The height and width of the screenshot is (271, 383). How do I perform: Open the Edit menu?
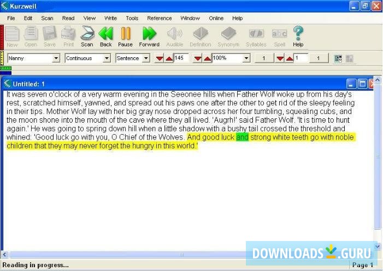[x=28, y=19]
